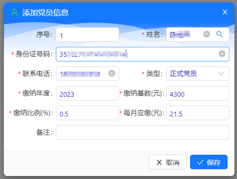
Task: Clear the 姓名 field with its X icon
Action: click(x=207, y=34)
